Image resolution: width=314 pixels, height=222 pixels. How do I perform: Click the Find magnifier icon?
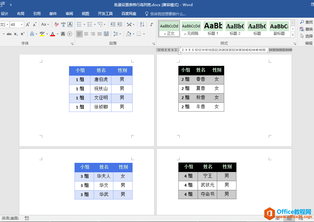[302, 22]
